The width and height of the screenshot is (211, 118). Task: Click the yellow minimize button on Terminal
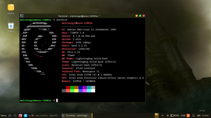(x=135, y=16)
